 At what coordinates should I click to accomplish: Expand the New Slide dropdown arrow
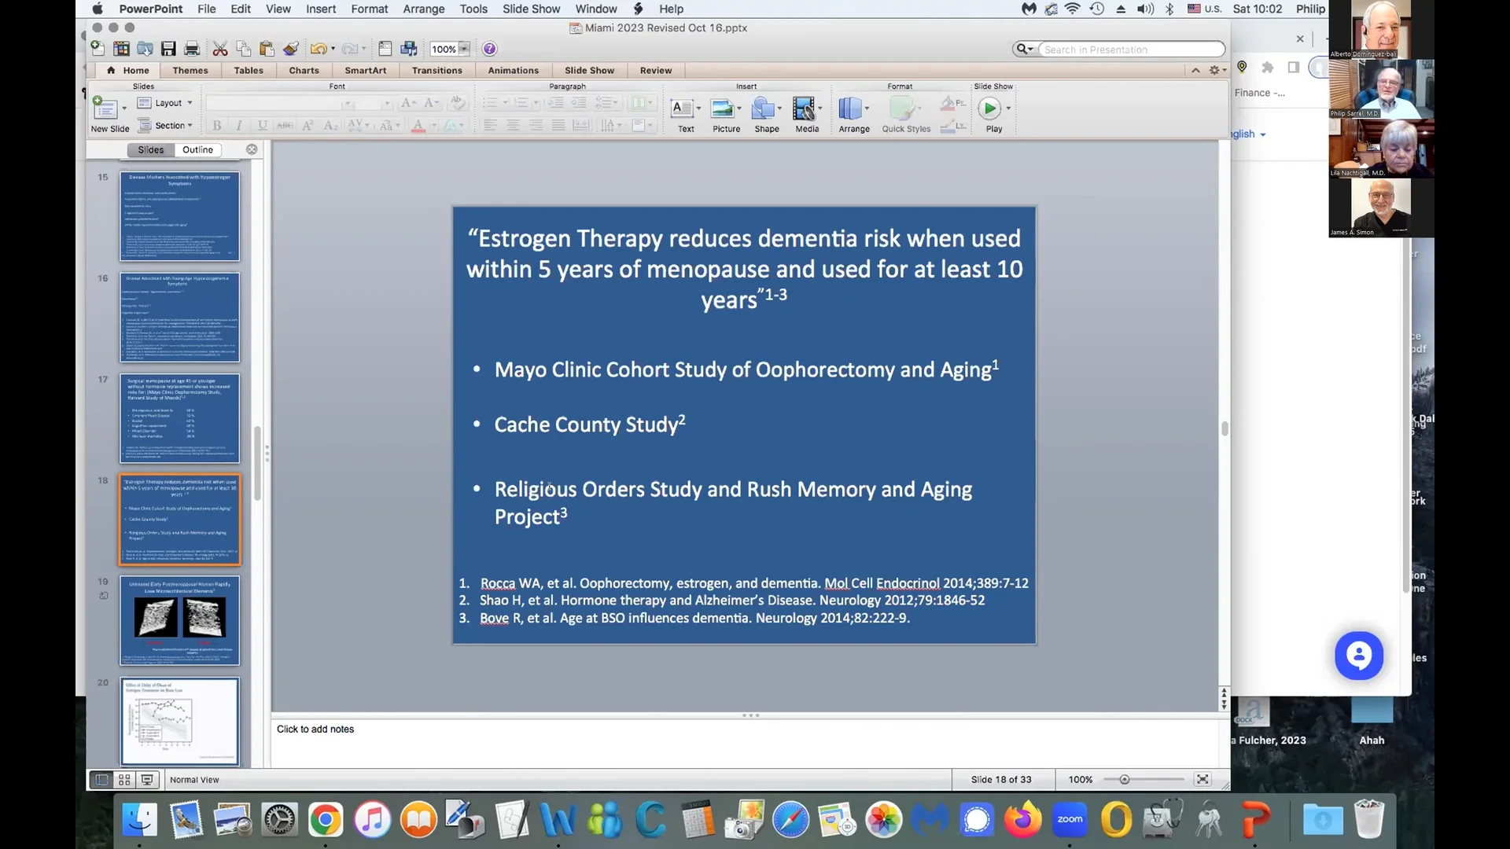[123, 108]
